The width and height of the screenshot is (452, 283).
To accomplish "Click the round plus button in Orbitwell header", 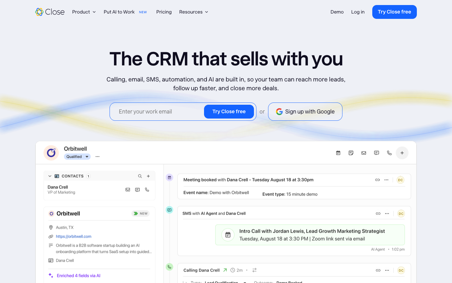I will coord(402,153).
